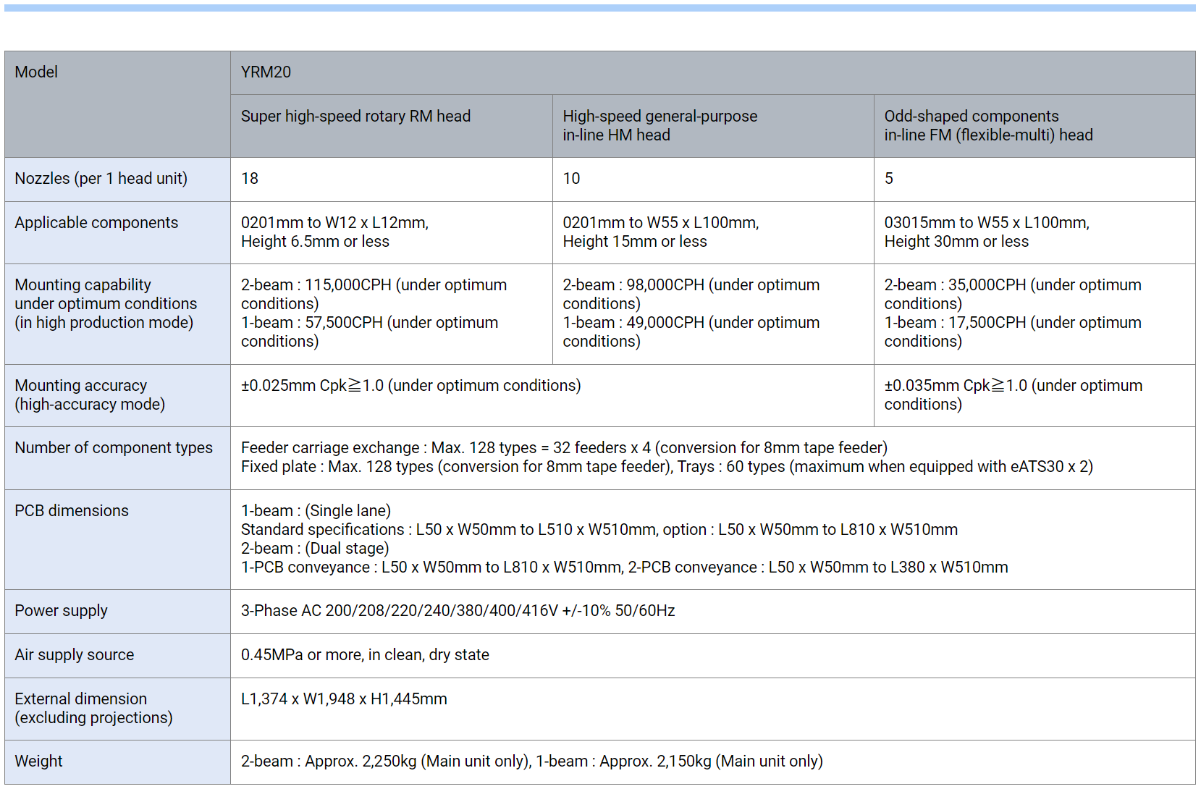Select the 'Air supply source' row label

[x=117, y=656]
